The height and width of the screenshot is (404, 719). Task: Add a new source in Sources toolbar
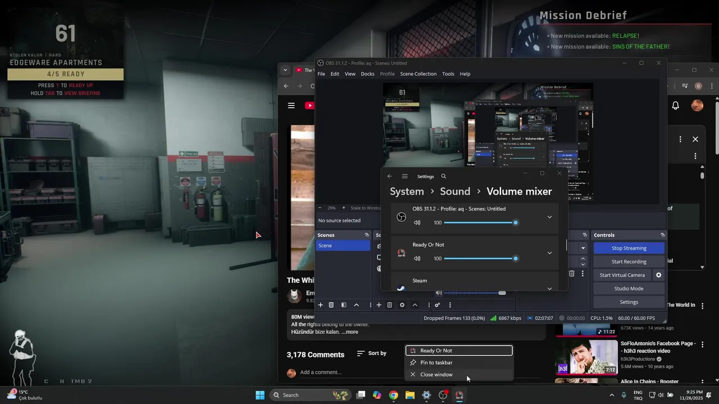(379, 305)
